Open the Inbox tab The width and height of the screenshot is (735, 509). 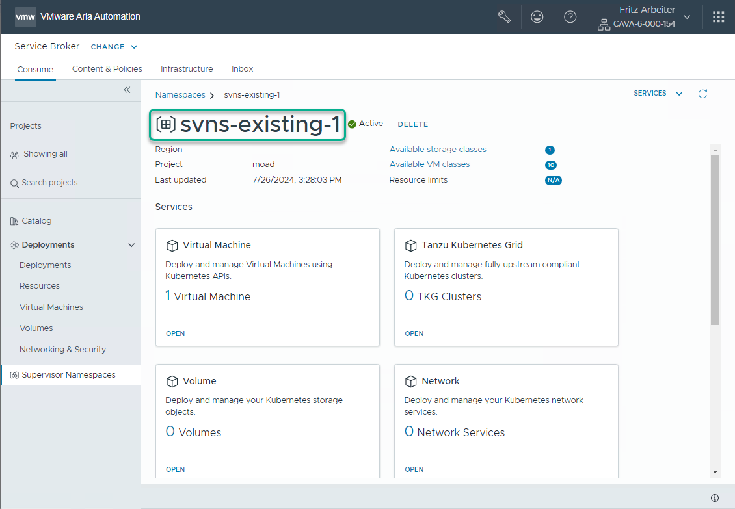tap(243, 68)
